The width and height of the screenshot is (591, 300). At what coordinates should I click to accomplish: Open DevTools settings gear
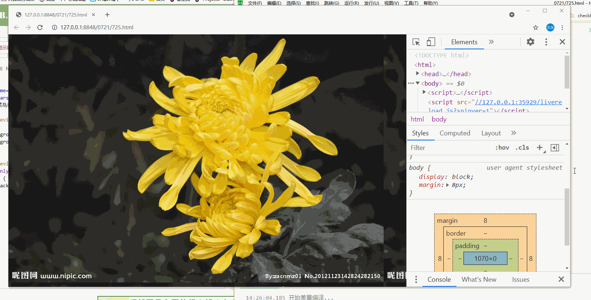tap(531, 42)
